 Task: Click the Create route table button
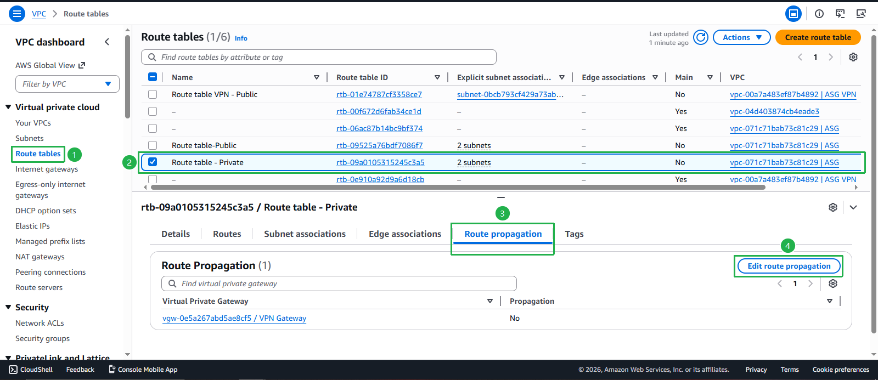818,37
